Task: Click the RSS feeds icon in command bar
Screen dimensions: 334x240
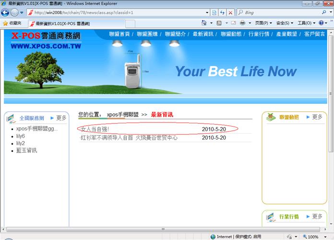Action: coord(219,23)
